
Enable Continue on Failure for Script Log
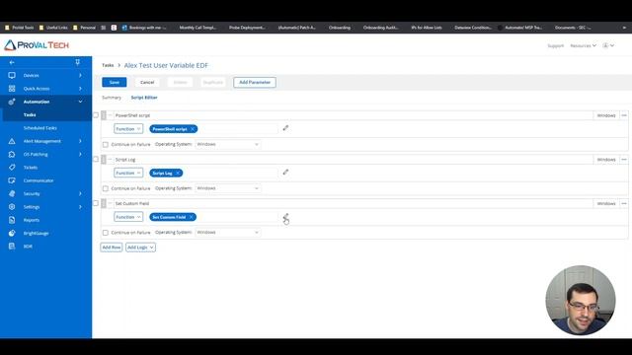tap(106, 188)
